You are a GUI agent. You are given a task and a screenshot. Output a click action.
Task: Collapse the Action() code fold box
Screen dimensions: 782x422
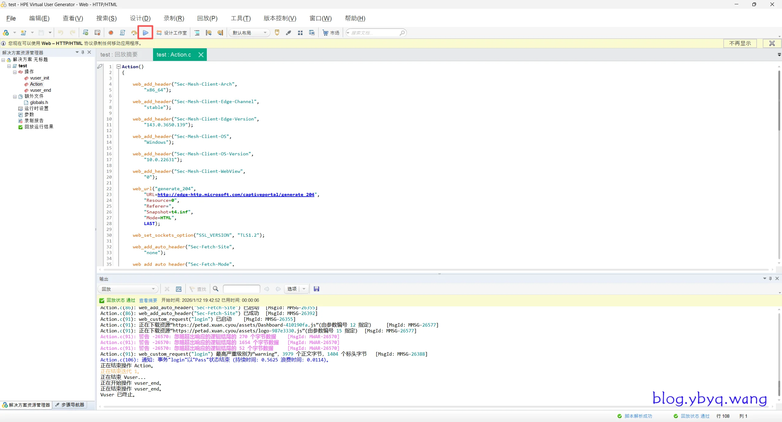[x=119, y=67]
